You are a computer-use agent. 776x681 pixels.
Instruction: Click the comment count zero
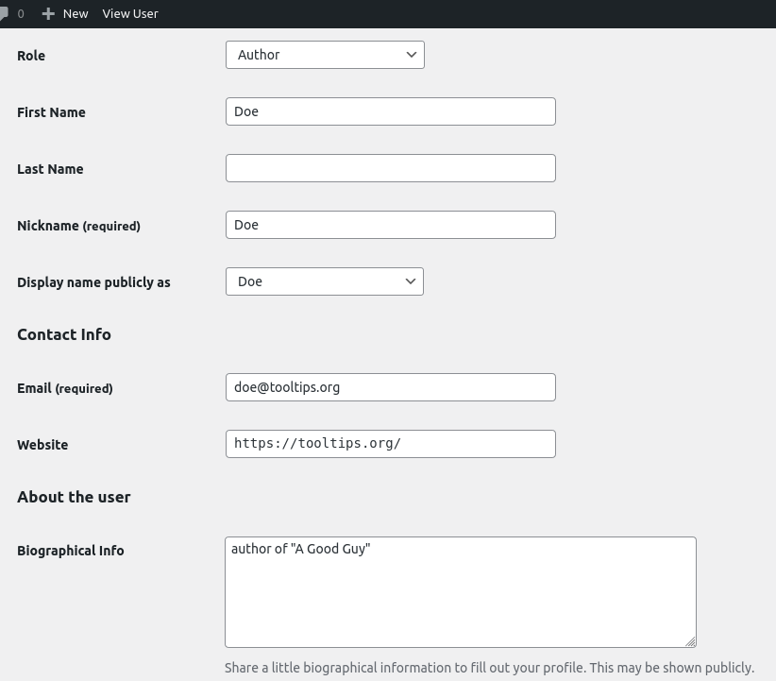pyautogui.click(x=21, y=13)
